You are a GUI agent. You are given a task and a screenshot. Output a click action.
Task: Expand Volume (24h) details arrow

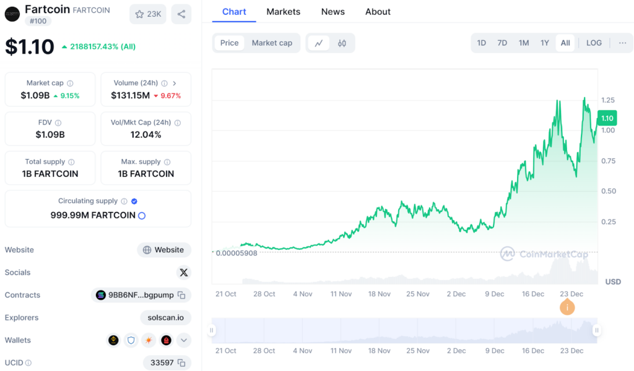pyautogui.click(x=175, y=83)
